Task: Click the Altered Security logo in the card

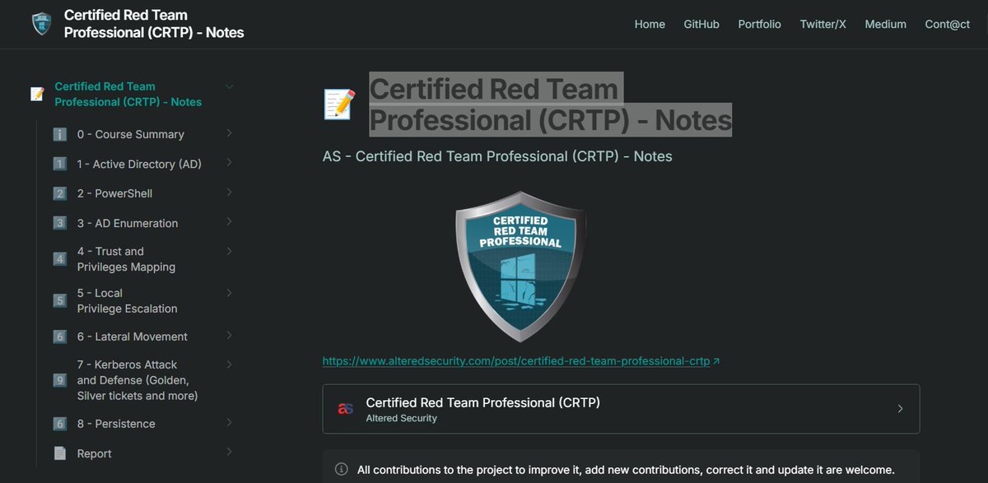Action: tap(346, 409)
